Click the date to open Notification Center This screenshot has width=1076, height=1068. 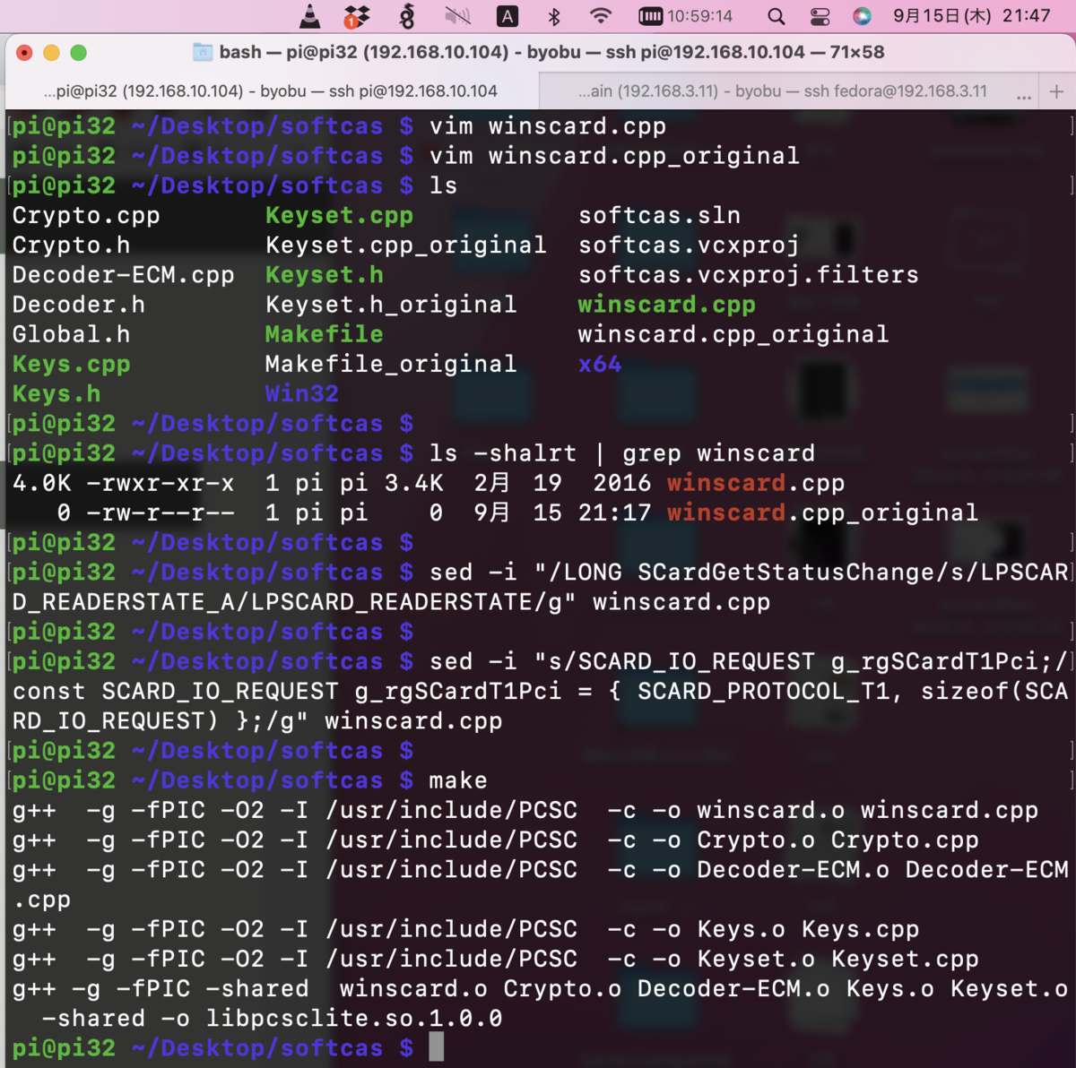tap(940, 15)
